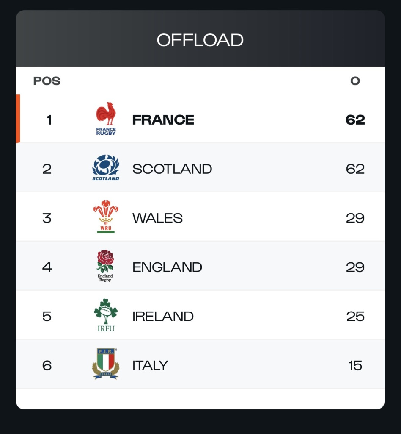The image size is (401, 434).
Task: Click the England Rugby rose logo
Action: [x=105, y=266]
